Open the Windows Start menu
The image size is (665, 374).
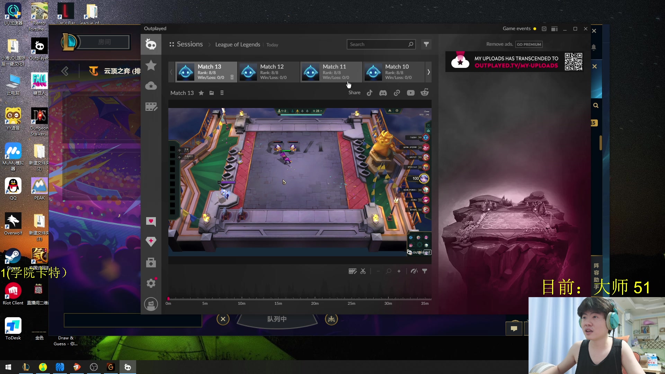[x=8, y=367]
